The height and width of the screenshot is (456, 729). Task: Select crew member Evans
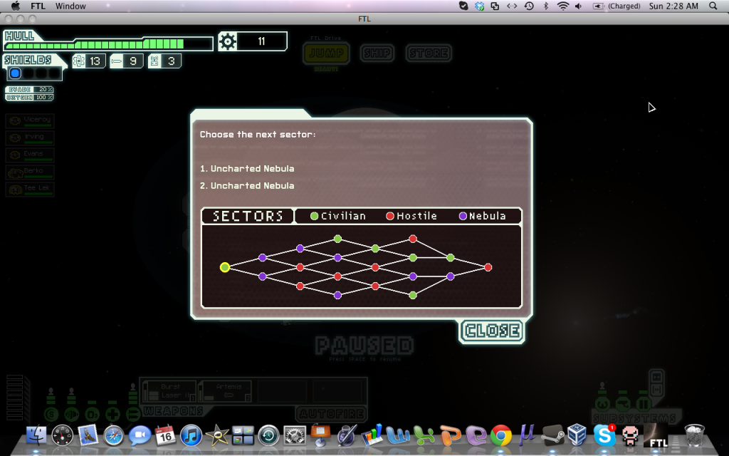[x=30, y=155]
